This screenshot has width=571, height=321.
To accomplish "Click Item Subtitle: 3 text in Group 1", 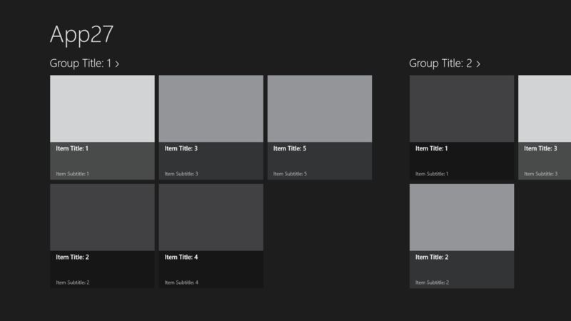I will 181,174.
